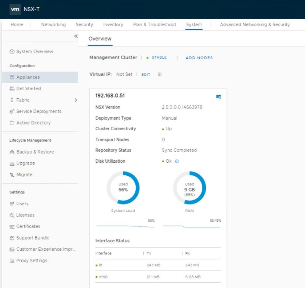Select the Overview sub-tab
This screenshot has height=288, width=305.
pos(100,38)
